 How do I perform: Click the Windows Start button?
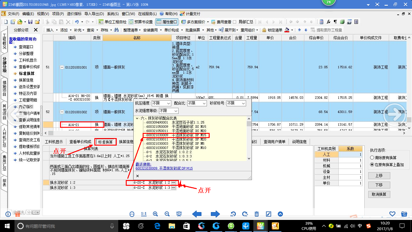[x=7, y=226]
